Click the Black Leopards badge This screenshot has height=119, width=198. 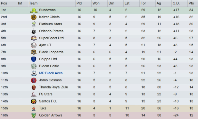34,52
